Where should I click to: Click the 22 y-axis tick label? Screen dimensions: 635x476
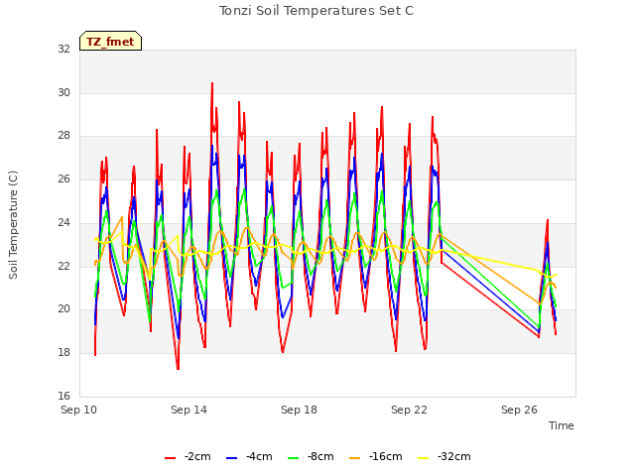coord(63,266)
